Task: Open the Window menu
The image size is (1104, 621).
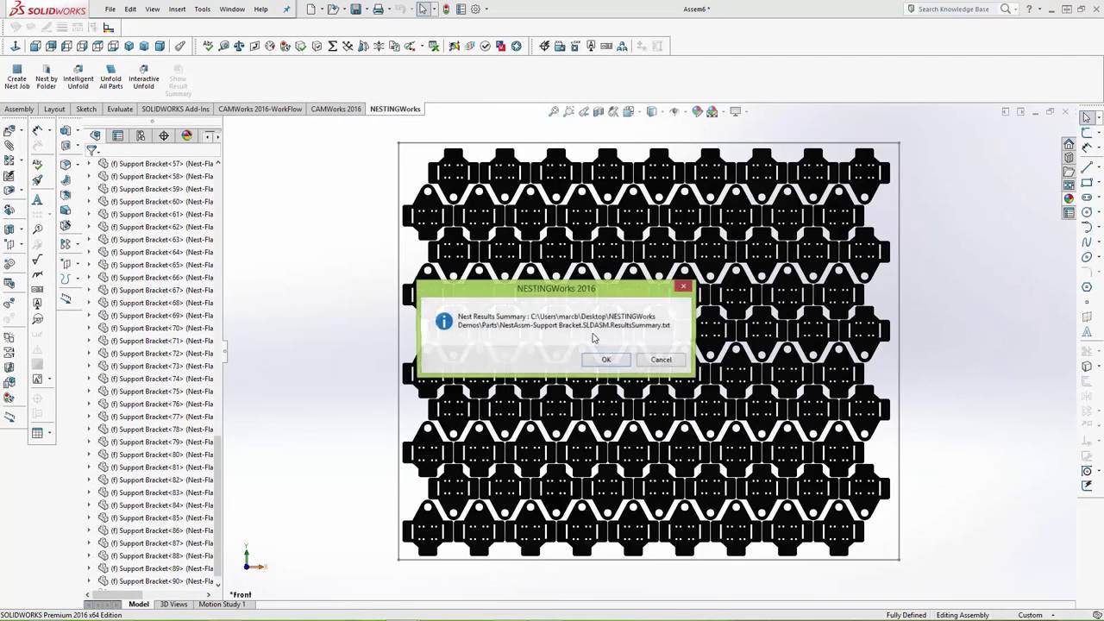Action: coord(232,9)
